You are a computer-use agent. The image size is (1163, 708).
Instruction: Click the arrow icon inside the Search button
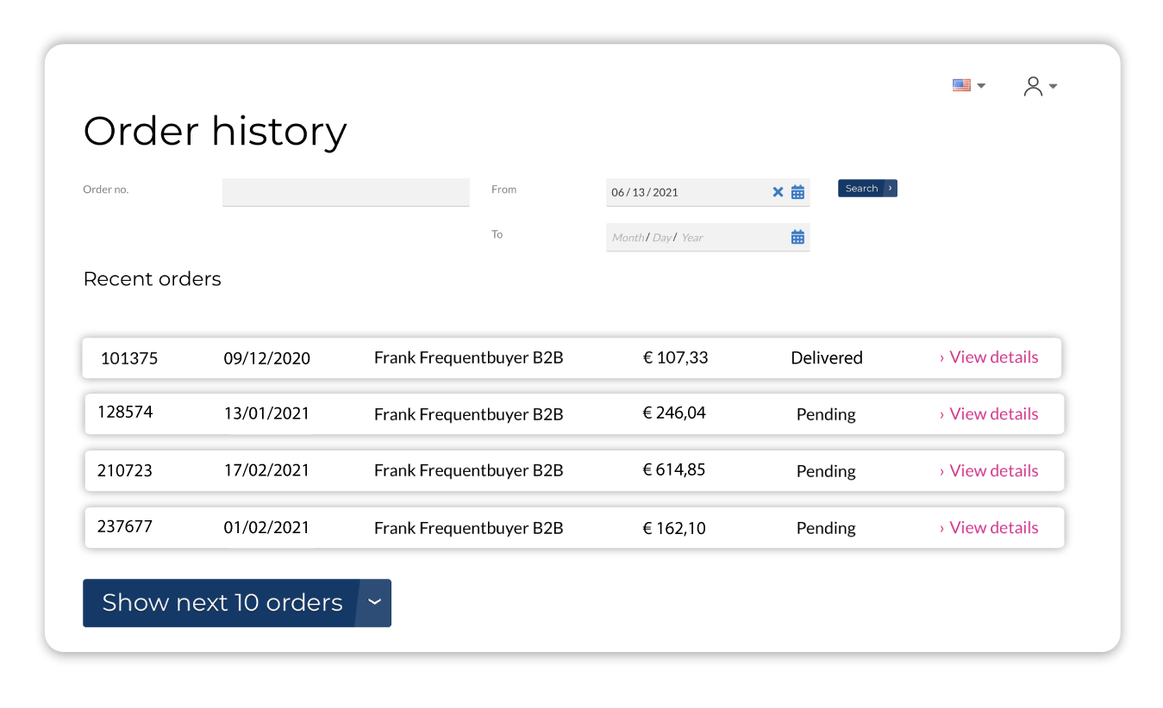pos(891,188)
